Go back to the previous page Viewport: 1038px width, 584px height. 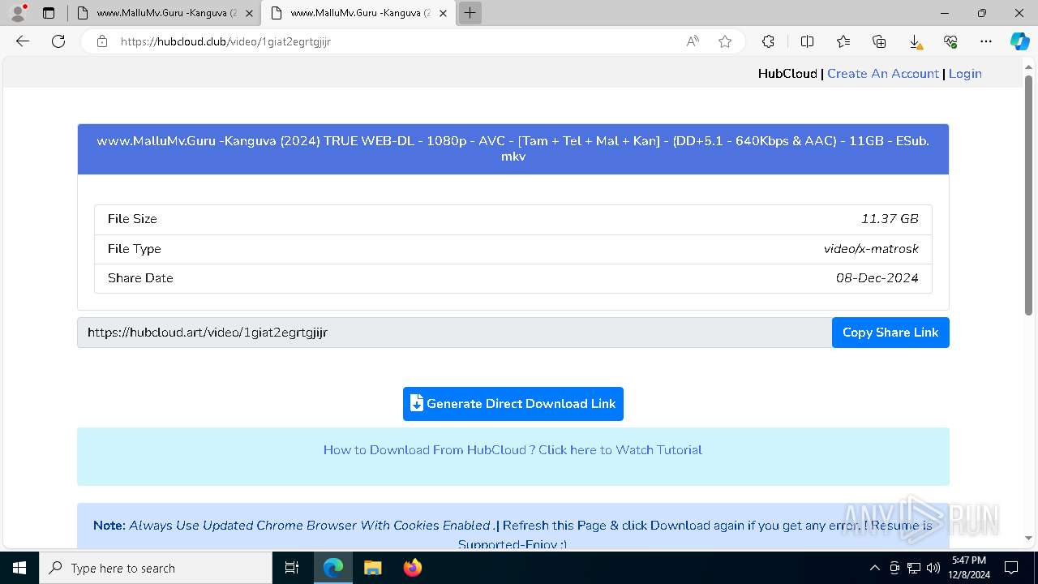click(23, 41)
